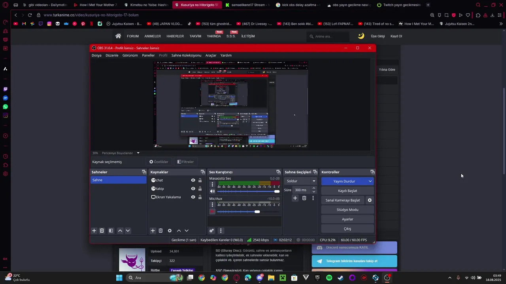506x284 pixels.
Task: Move scene up in Sahneler panel
Action: (120, 231)
